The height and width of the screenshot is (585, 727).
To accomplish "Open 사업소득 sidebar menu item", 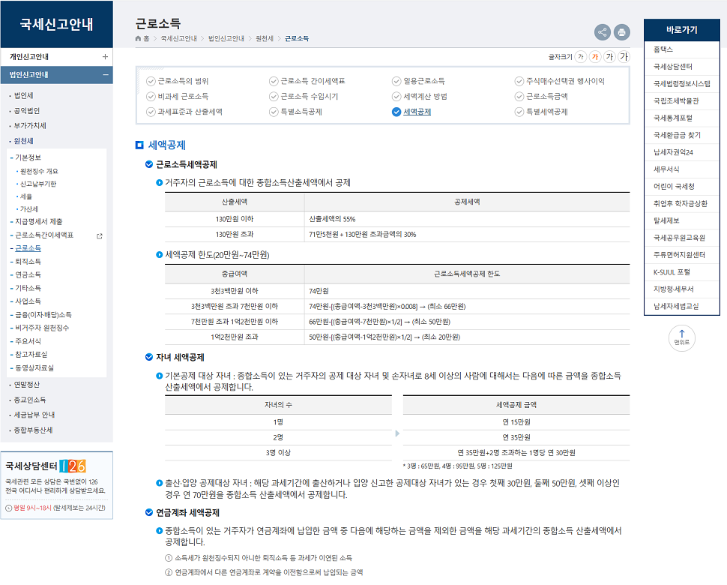I will click(x=28, y=301).
